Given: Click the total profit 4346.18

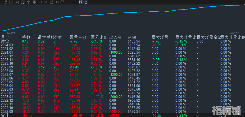Looking at the screenshot, I should click(x=76, y=115).
